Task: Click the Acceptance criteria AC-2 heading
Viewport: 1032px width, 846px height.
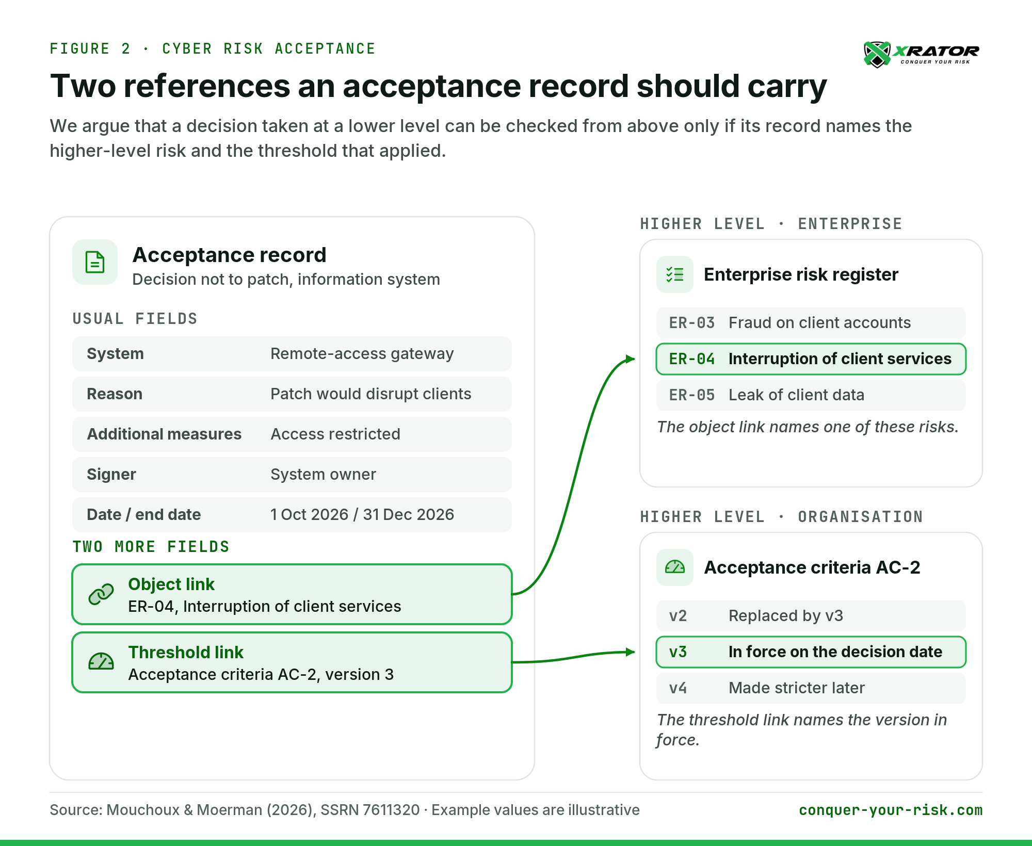Action: (x=812, y=567)
